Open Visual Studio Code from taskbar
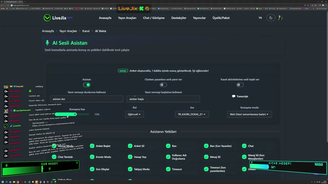Screen dimensions: 328x184 click(x=29, y=182)
